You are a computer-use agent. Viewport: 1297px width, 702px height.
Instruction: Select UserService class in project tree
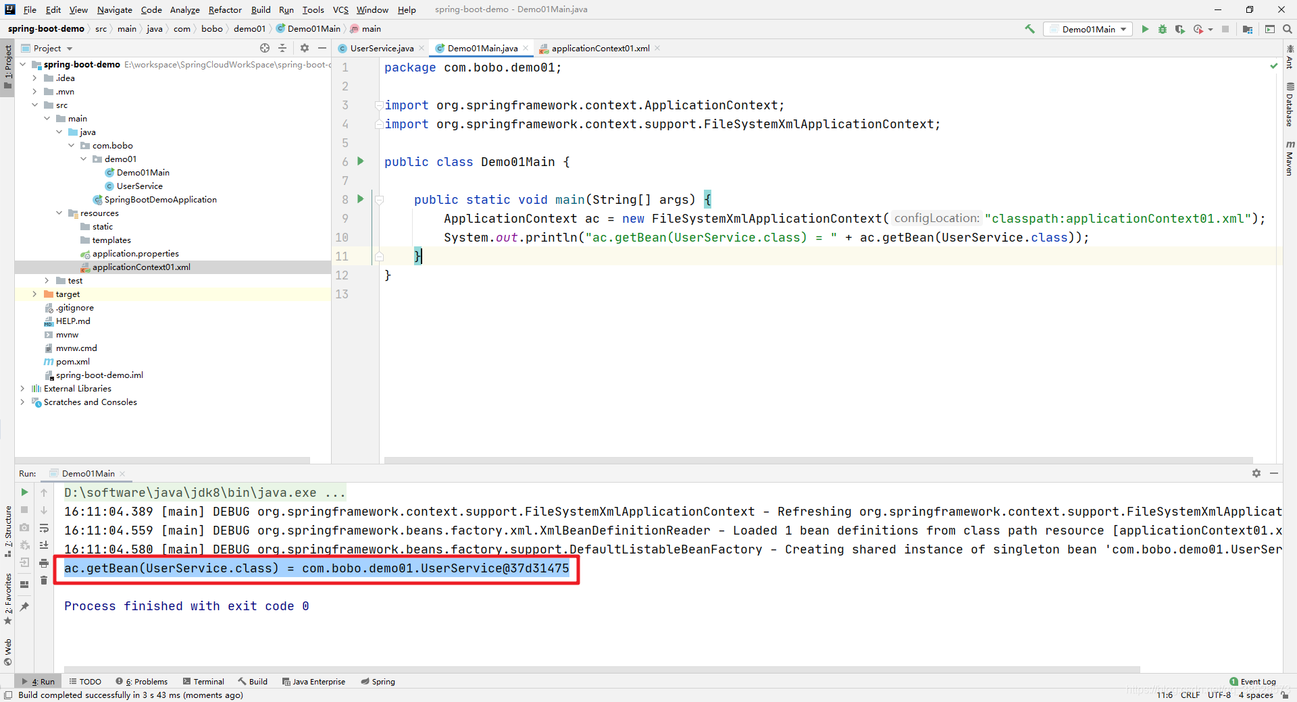tap(139, 186)
